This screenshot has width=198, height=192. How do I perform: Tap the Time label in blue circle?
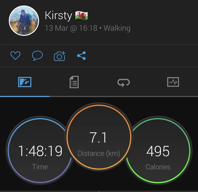coord(40,167)
